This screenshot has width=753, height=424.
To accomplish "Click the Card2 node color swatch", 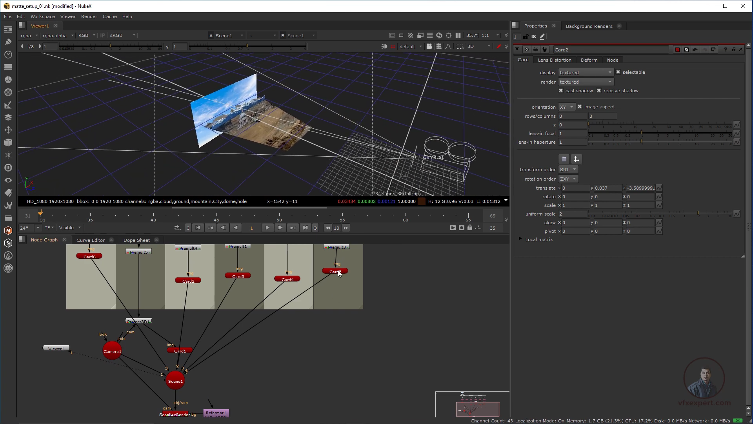I will pyautogui.click(x=677, y=50).
